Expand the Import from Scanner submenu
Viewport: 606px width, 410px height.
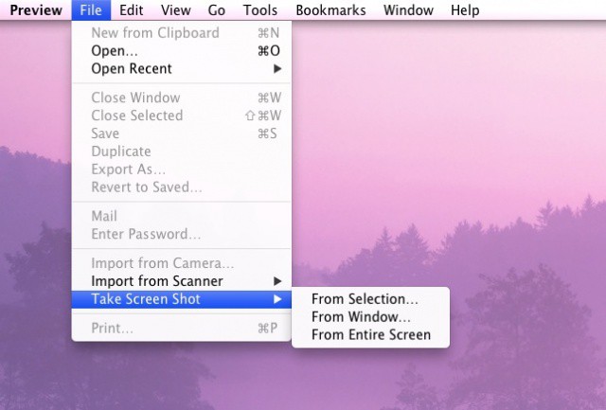157,281
